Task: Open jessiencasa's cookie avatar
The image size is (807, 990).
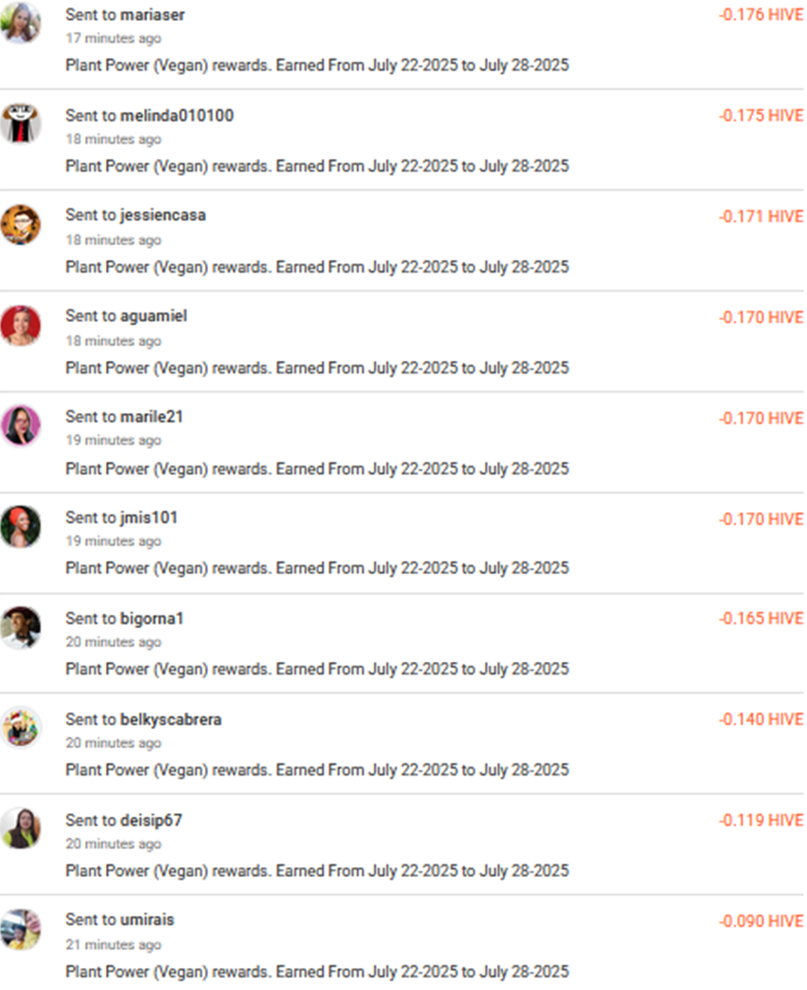Action: (21, 224)
